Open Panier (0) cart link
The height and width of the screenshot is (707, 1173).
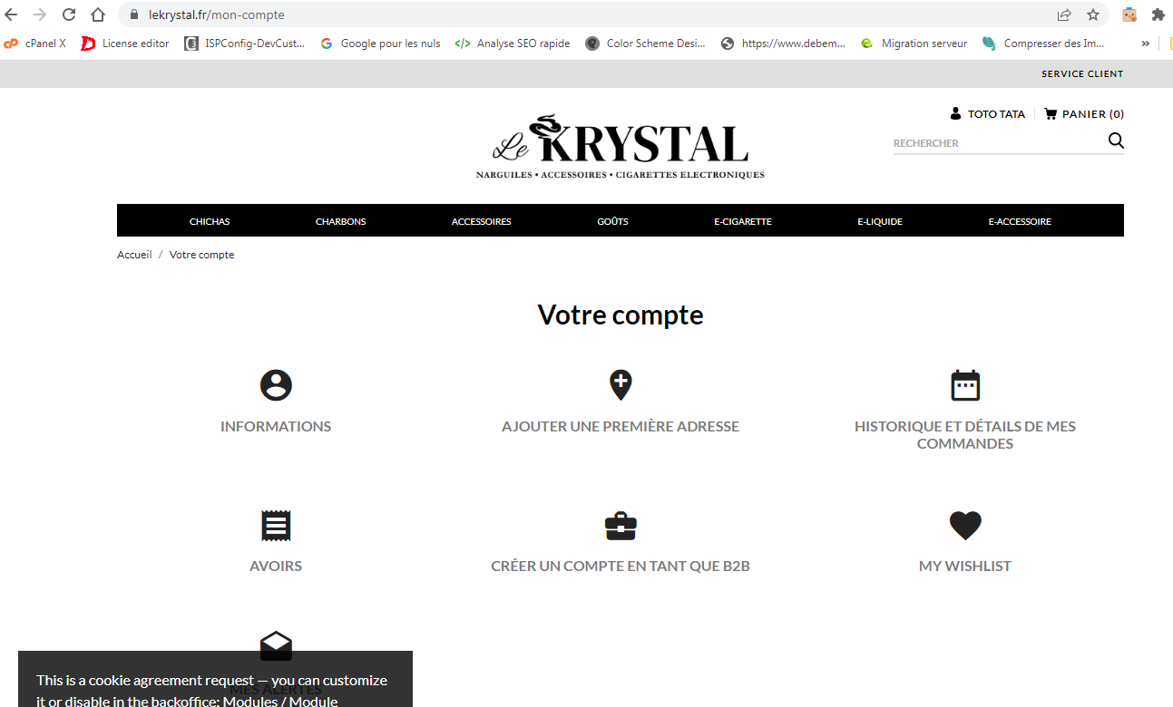(x=1093, y=114)
